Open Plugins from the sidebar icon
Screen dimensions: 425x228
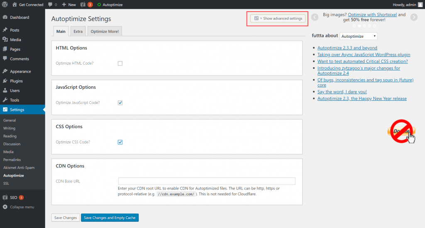[x=5, y=81]
